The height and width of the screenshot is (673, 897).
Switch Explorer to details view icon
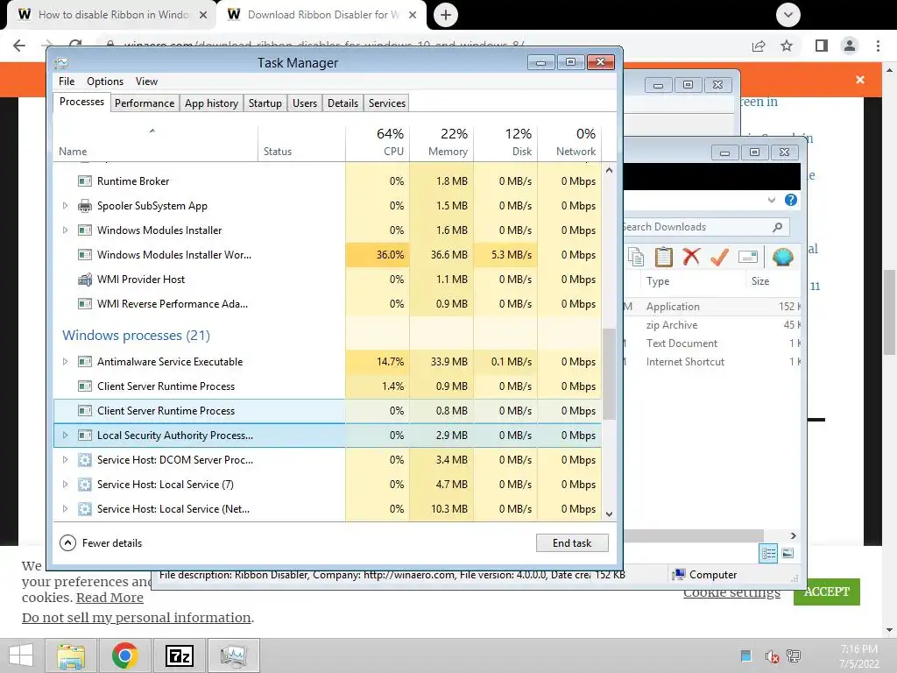coord(768,554)
